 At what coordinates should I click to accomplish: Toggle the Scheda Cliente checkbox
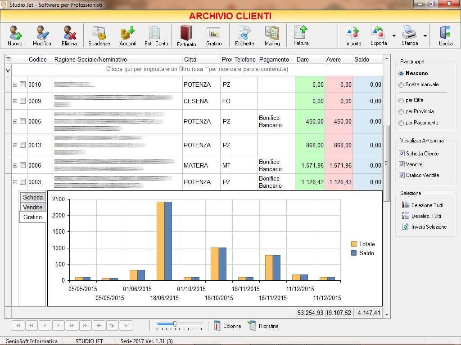[x=402, y=154]
